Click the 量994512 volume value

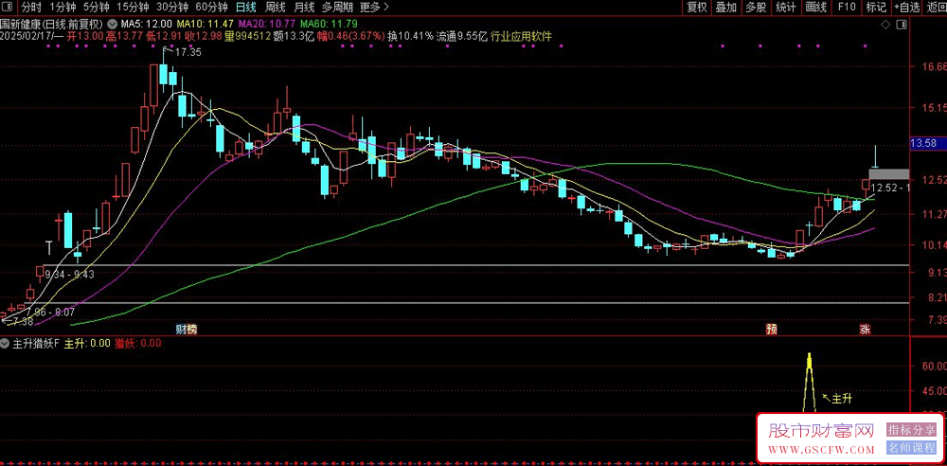coord(247,36)
